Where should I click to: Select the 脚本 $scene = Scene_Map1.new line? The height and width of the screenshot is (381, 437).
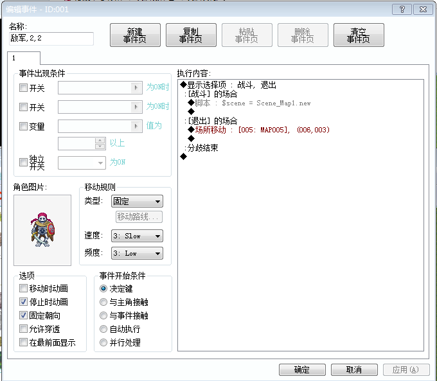coord(249,103)
